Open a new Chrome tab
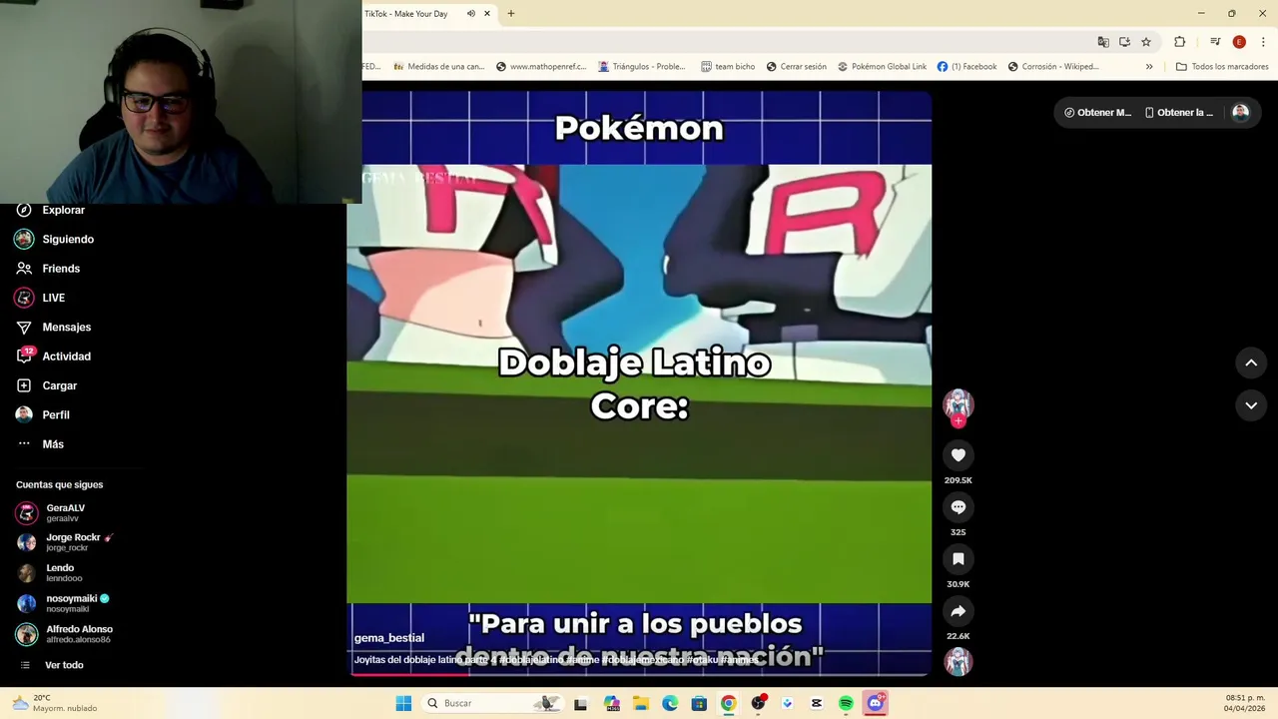This screenshot has width=1278, height=719. pos(511,14)
